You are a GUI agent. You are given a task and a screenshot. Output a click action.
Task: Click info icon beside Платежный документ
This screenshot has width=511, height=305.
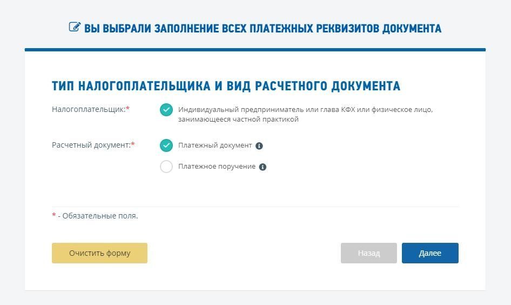click(x=259, y=146)
